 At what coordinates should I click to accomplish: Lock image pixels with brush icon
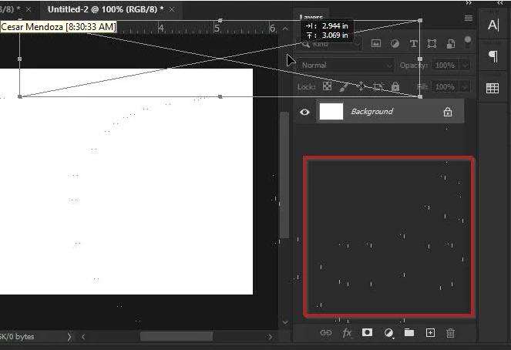point(344,86)
